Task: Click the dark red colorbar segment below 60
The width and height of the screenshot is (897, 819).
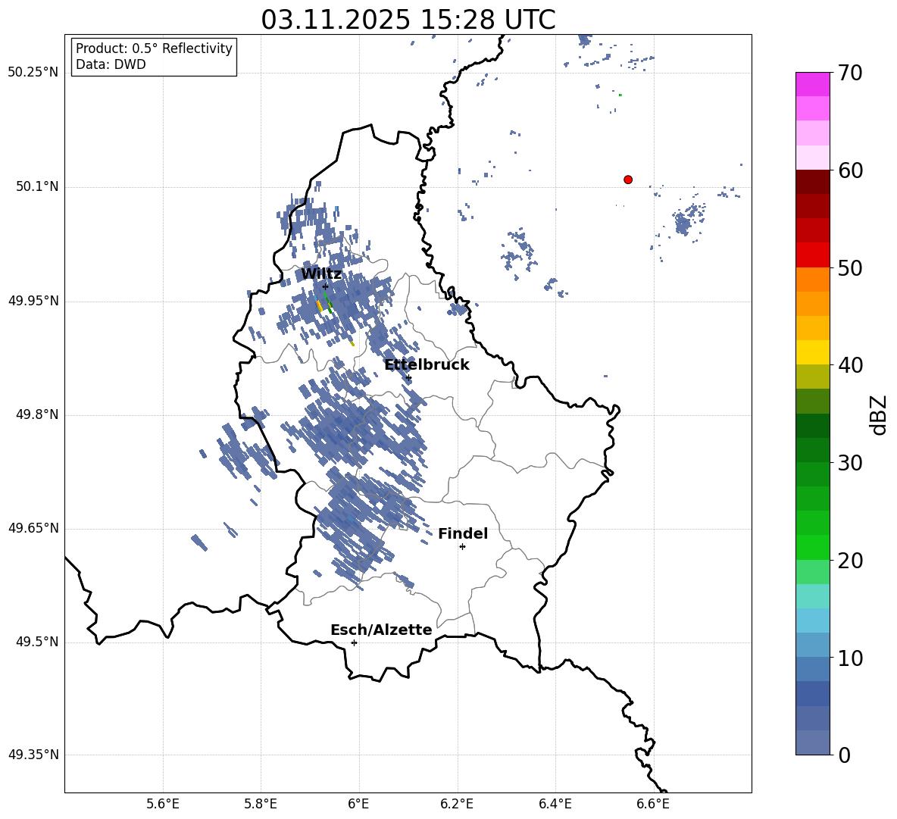Action: point(812,182)
